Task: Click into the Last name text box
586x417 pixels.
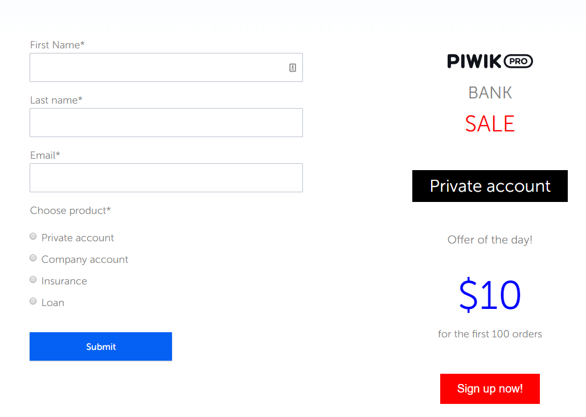Action: point(166,123)
